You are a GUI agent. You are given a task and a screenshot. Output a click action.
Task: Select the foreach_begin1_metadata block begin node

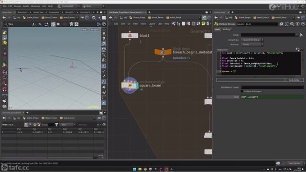tap(163, 52)
